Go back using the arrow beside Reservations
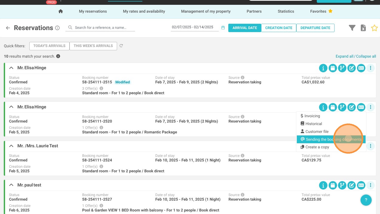 [8, 28]
